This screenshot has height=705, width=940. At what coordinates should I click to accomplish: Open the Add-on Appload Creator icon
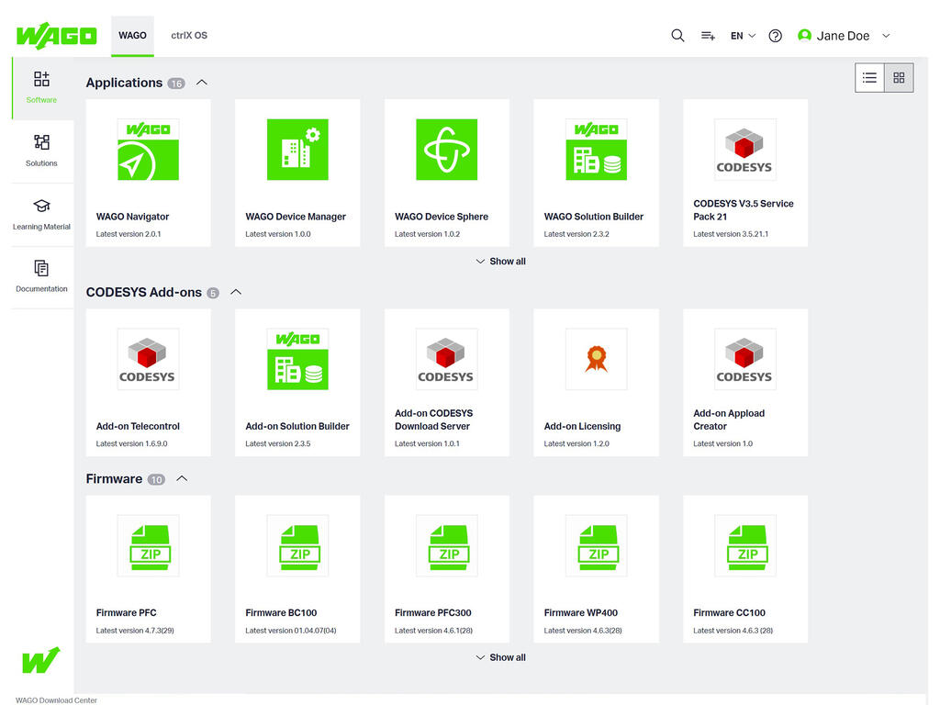744,359
